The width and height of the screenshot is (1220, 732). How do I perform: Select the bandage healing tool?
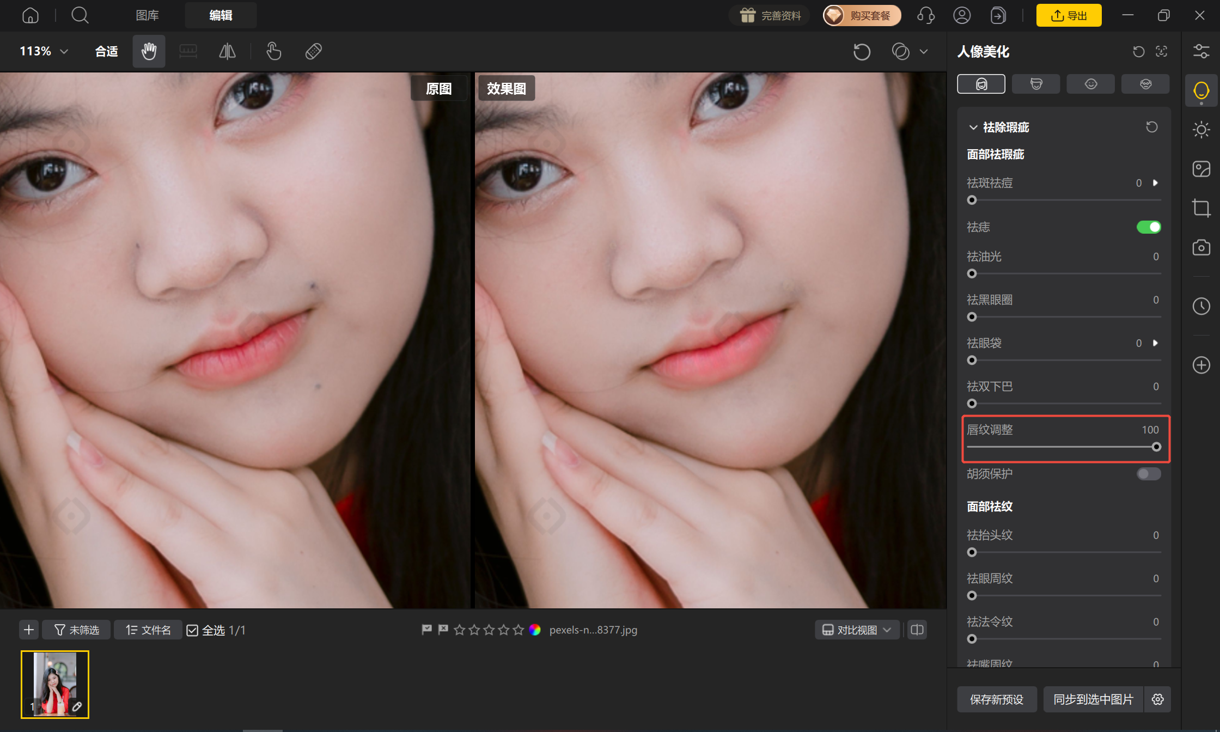click(314, 51)
